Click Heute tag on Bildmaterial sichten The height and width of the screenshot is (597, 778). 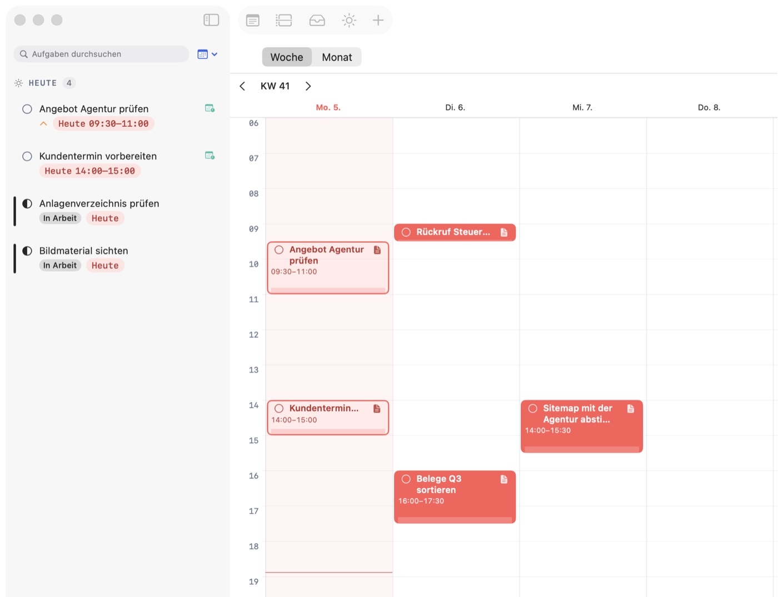click(105, 266)
